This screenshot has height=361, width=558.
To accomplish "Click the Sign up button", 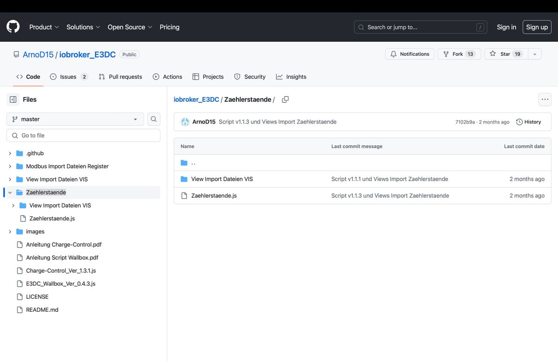I will [537, 27].
